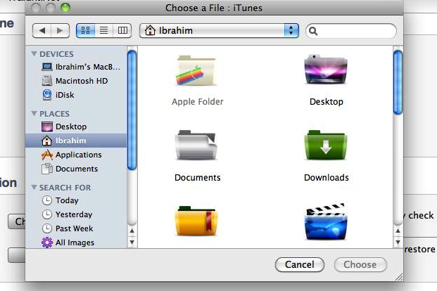Switch to column view
This screenshot has height=291, width=437.
[122, 30]
